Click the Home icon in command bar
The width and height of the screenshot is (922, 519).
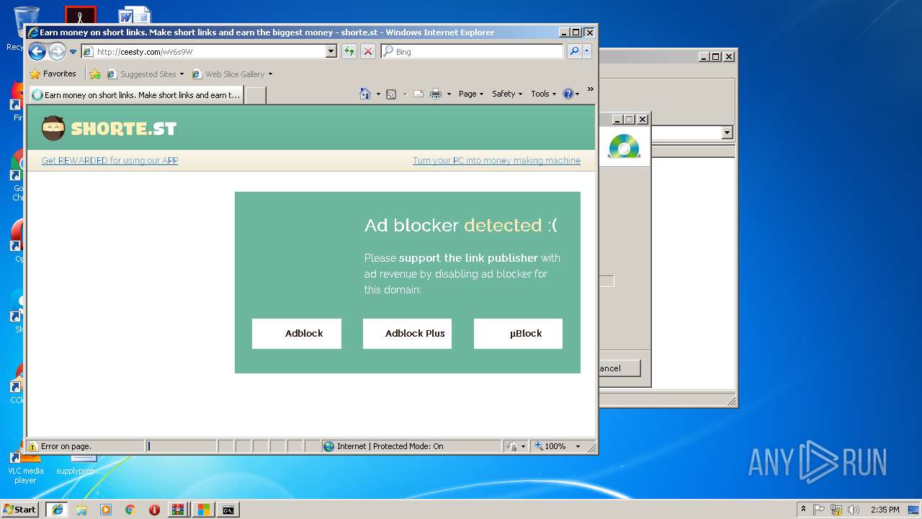pyautogui.click(x=365, y=94)
